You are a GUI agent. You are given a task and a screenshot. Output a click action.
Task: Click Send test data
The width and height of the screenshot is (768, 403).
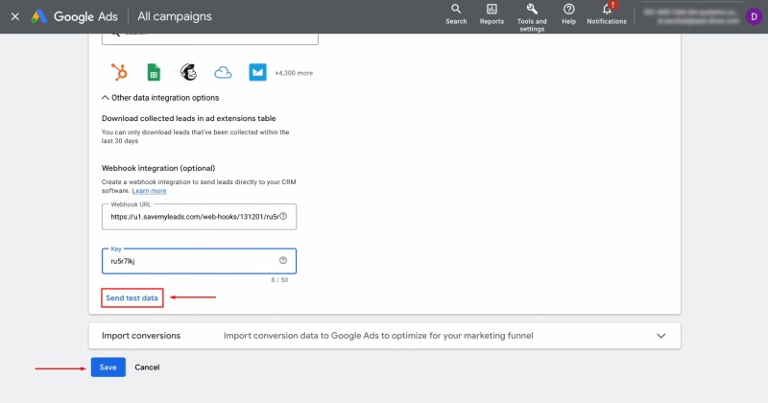pyautogui.click(x=132, y=297)
